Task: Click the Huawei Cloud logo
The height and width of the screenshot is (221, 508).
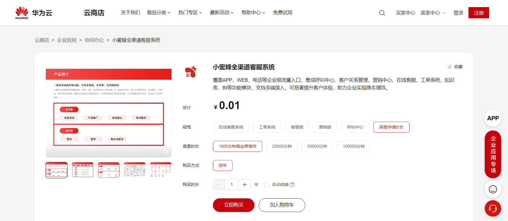Action: coord(34,13)
